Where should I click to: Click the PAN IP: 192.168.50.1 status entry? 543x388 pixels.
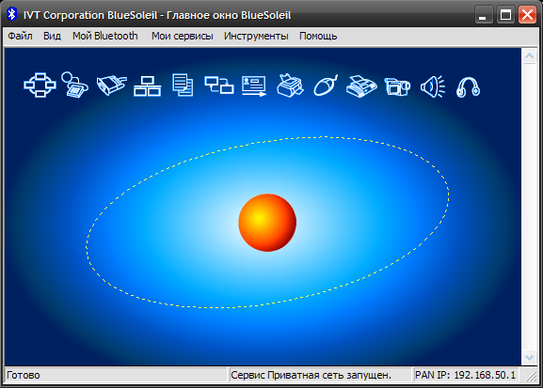tap(465, 375)
